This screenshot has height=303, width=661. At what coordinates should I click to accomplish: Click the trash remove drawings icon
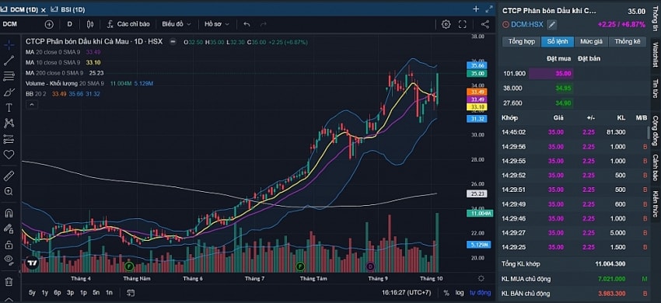[9, 282]
